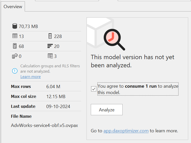Click the calculator measures icon beside 68
This screenshot has height=143, width=191.
coord(15,46)
